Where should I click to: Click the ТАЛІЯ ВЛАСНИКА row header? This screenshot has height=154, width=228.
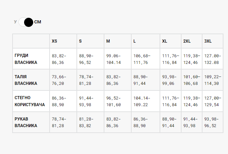coord(26,80)
